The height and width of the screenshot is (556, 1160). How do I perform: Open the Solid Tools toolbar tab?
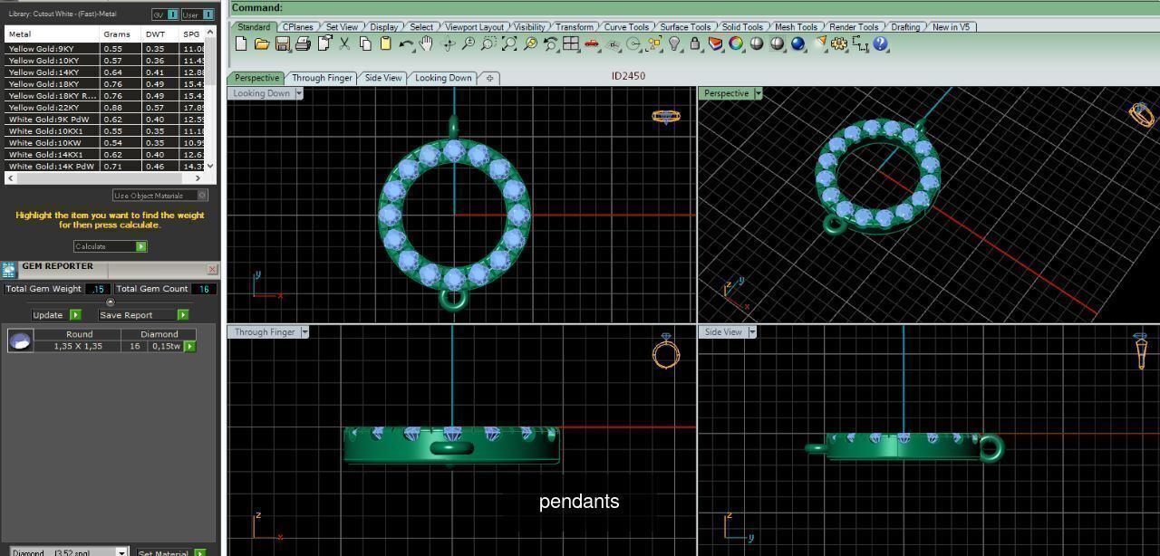(x=742, y=27)
